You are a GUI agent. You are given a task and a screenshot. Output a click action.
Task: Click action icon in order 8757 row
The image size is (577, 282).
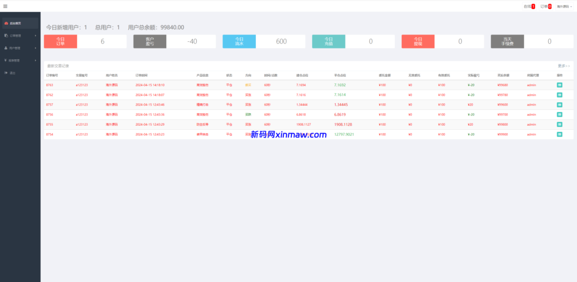click(560, 104)
